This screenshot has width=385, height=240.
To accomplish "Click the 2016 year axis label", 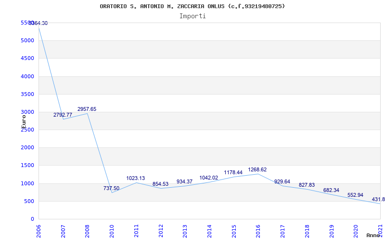I will pyautogui.click(x=258, y=231).
